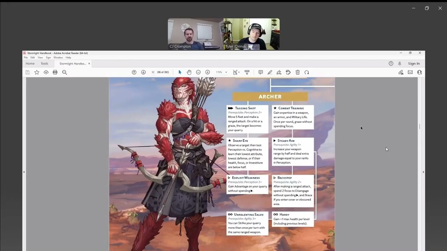The height and width of the screenshot is (251, 447).
Task: Click the fit page view icon
Action: (x=235, y=72)
